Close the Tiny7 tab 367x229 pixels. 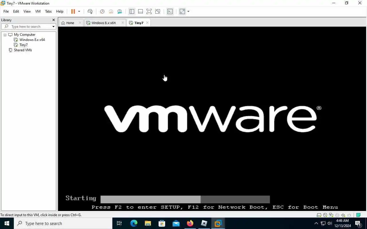click(147, 23)
